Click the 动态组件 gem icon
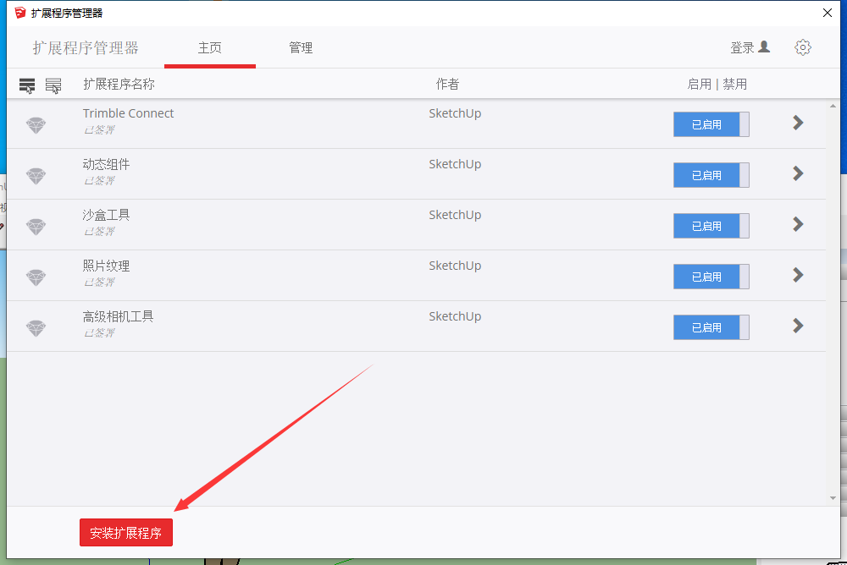The height and width of the screenshot is (565, 847). pyautogui.click(x=36, y=176)
